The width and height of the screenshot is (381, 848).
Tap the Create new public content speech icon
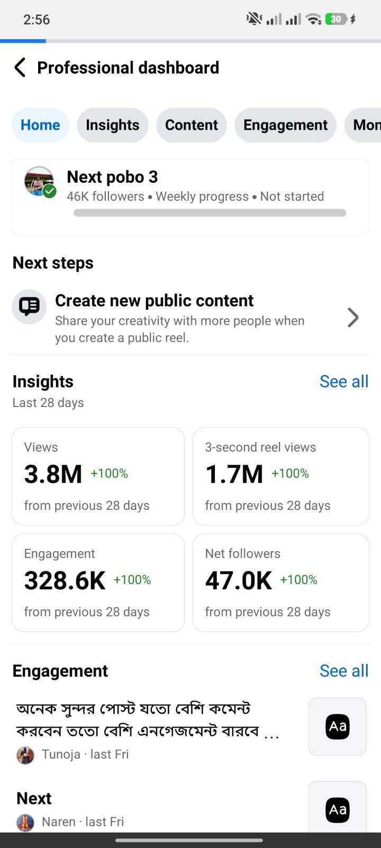(29, 307)
